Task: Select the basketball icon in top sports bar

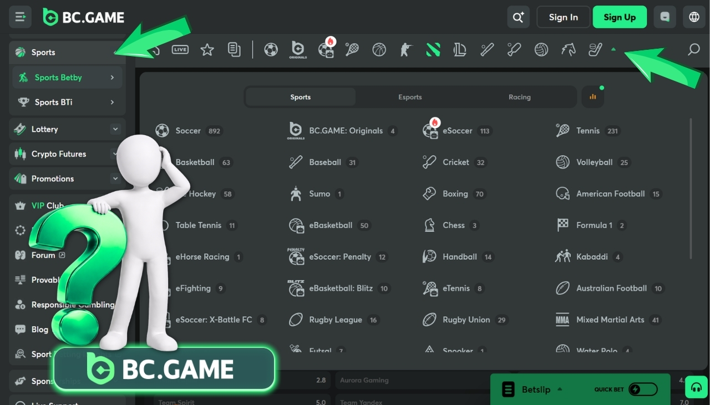Action: pos(379,50)
